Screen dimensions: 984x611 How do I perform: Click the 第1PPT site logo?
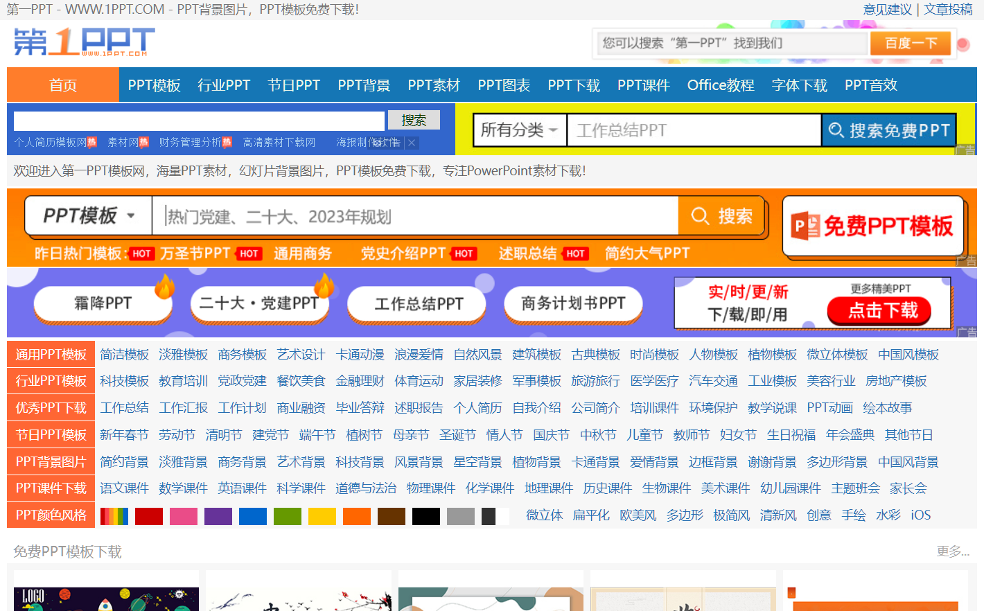tap(80, 42)
